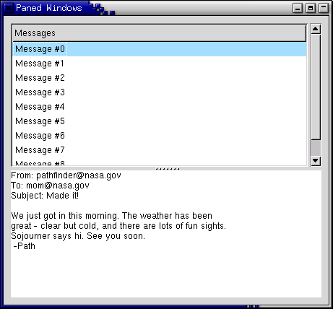Select Message #5 in message list
Viewport: 333px width, 309px height.
[x=160, y=121]
